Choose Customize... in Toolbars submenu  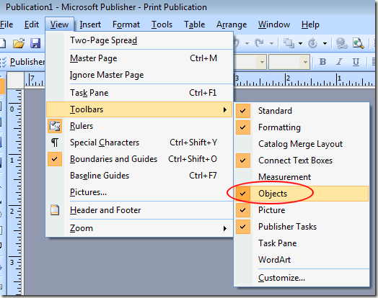pos(302,278)
